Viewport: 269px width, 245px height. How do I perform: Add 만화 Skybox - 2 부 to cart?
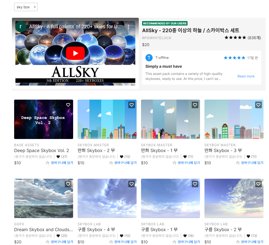tap(123, 163)
